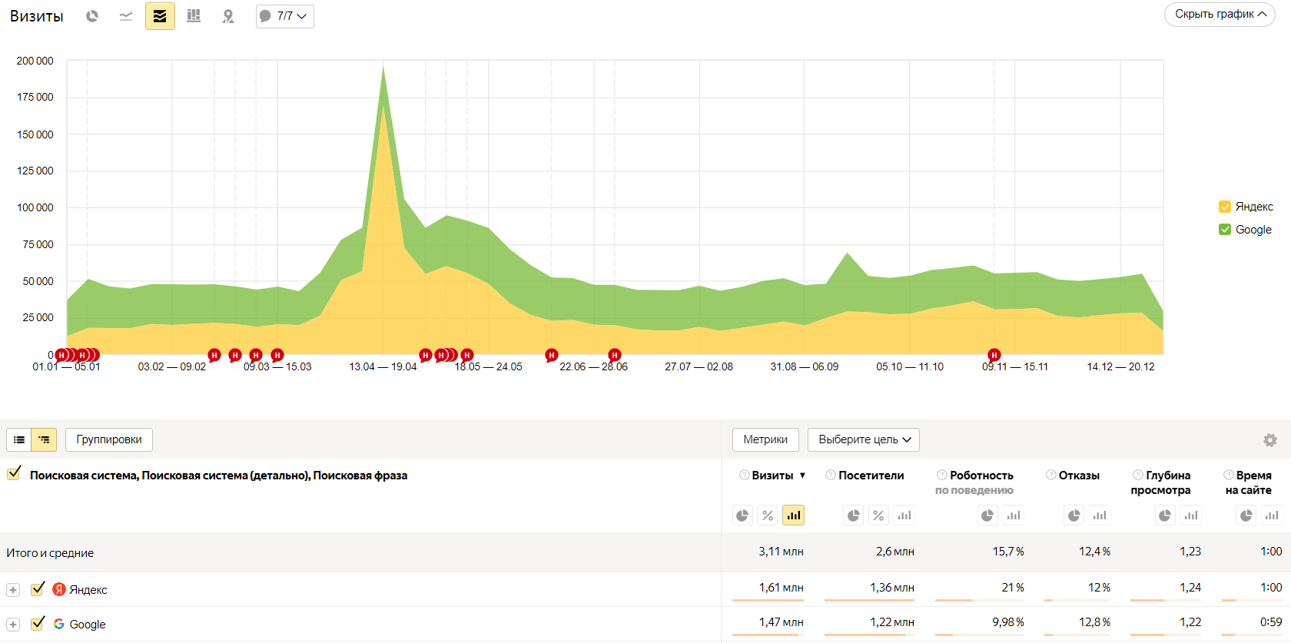Show Отказы column as bar chart
Screen dimensions: 1291x643
point(1100,515)
